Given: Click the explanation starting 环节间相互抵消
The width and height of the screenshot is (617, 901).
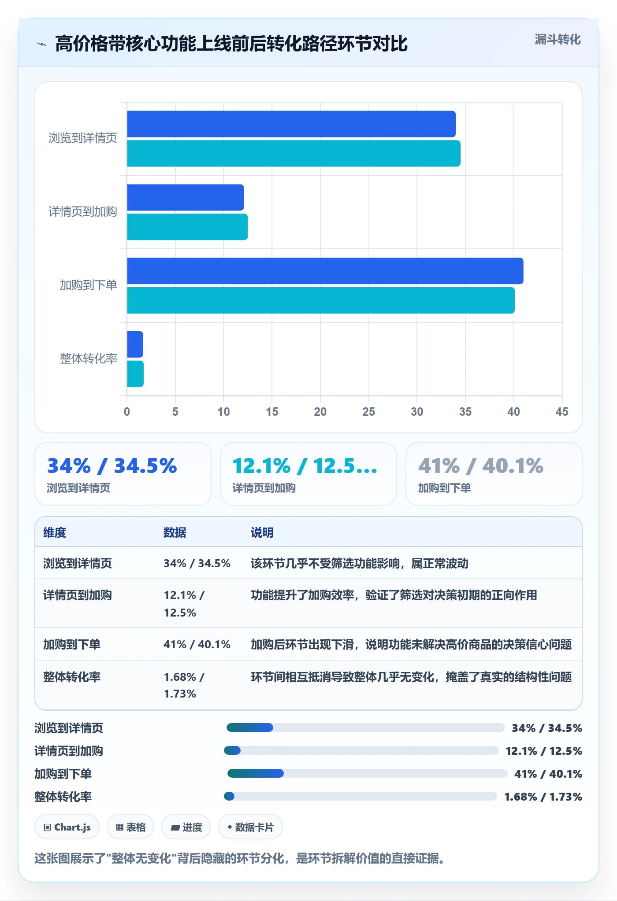Looking at the screenshot, I should [411, 677].
